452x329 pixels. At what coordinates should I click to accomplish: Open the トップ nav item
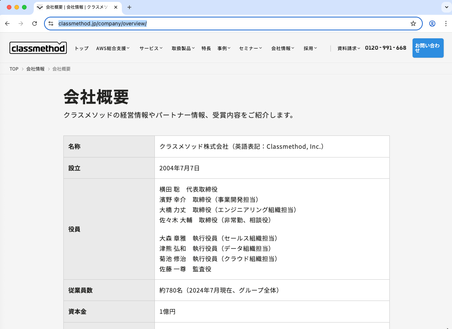(x=82, y=49)
